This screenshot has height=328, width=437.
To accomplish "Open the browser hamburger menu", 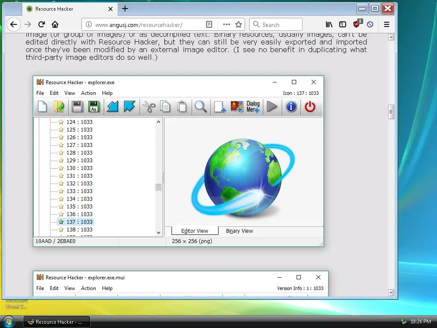I will (x=387, y=24).
